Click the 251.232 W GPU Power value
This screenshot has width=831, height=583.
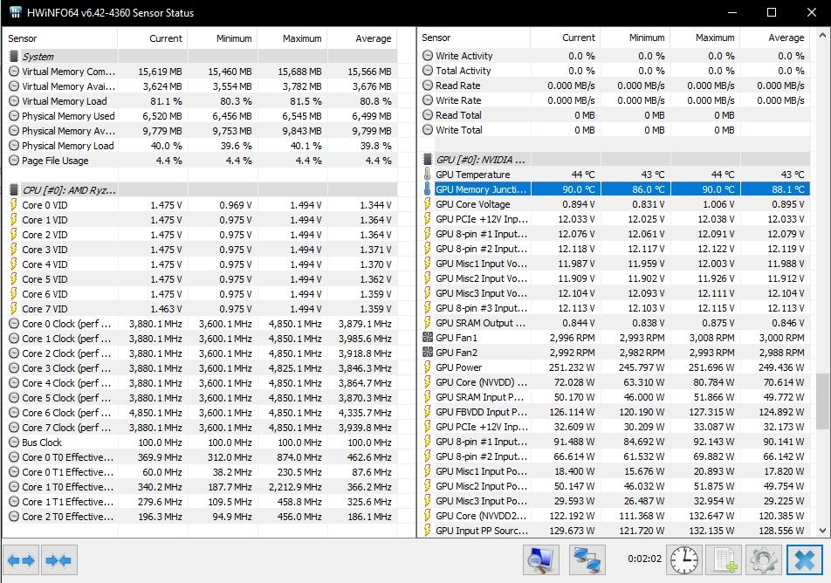click(x=572, y=367)
